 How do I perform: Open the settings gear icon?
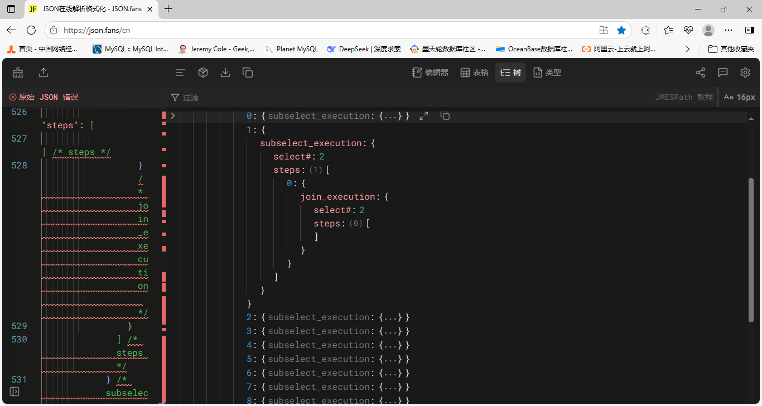pos(745,72)
